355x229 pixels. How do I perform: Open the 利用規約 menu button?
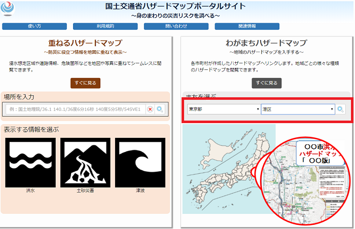105,26
